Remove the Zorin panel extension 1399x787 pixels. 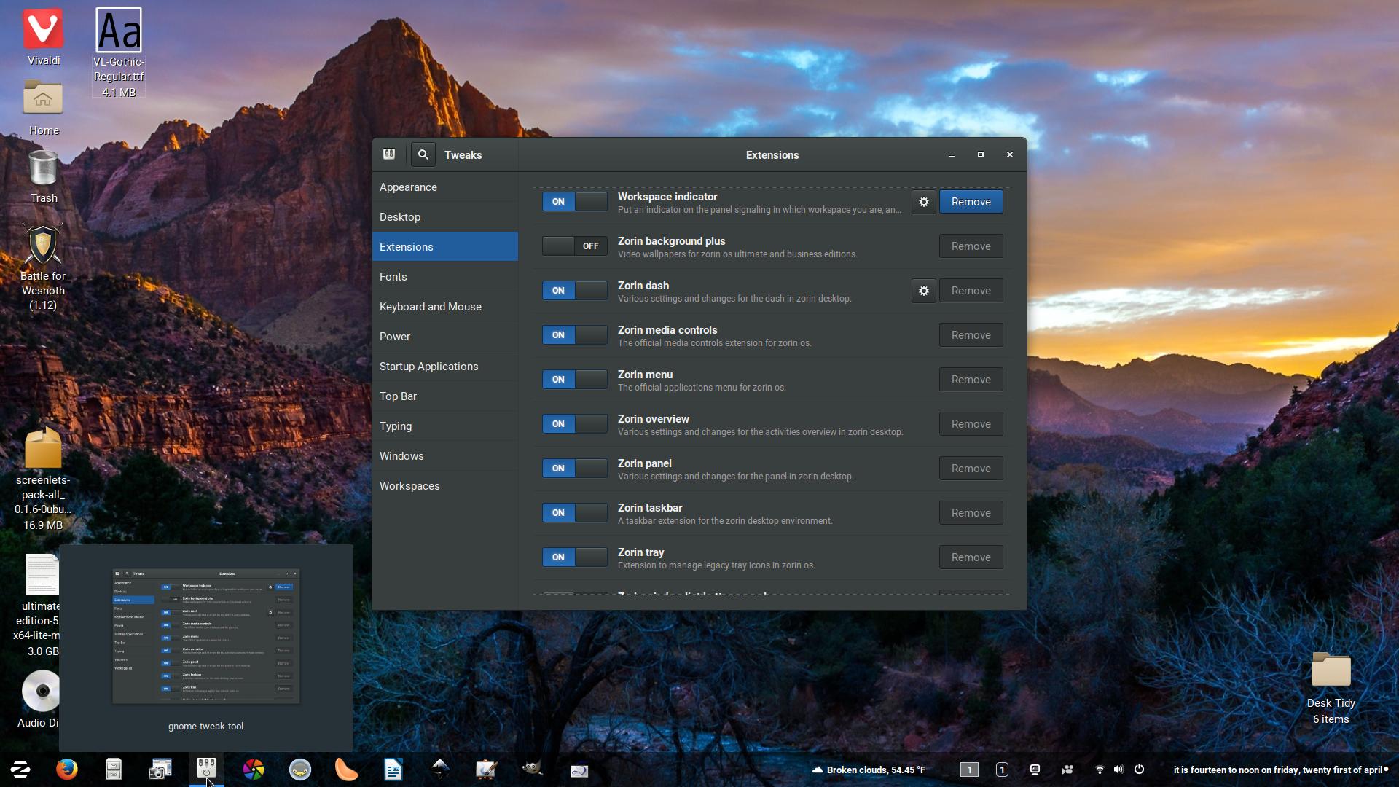pyautogui.click(x=971, y=468)
